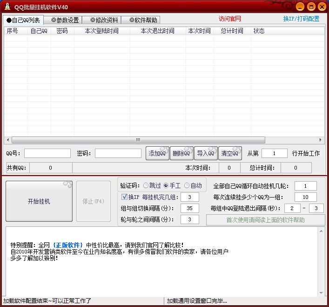The height and width of the screenshot is (307, 329).
Task: Click the 导入QQ button
Action: tap(206, 153)
